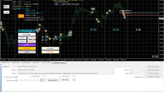Click the open chart button
The height and width of the screenshot is (92, 164).
pyautogui.click(x=153, y=73)
